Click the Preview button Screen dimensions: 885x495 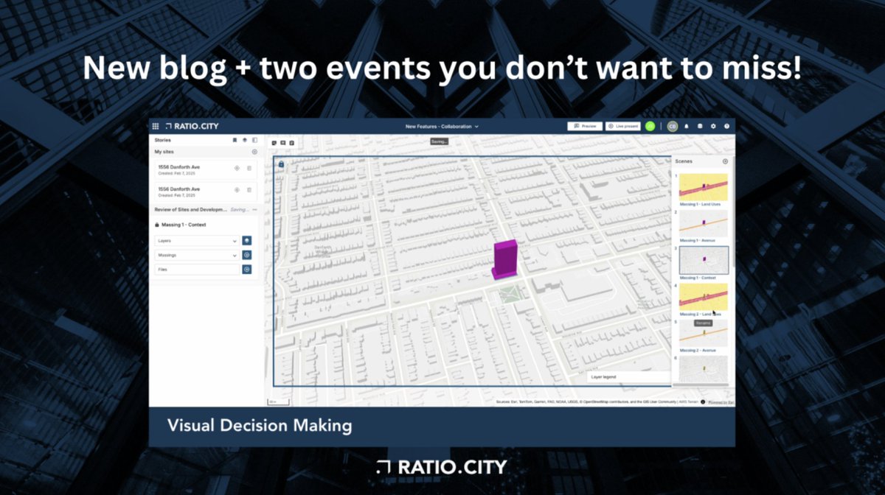point(585,126)
